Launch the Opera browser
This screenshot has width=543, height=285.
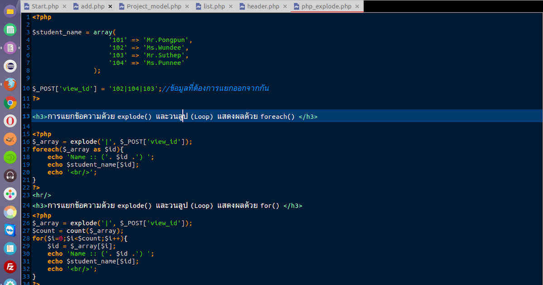pos(10,120)
